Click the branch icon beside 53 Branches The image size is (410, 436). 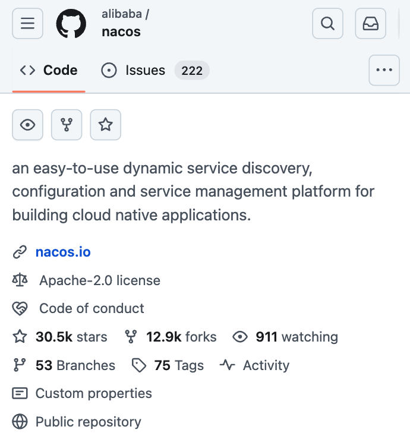[x=20, y=365]
